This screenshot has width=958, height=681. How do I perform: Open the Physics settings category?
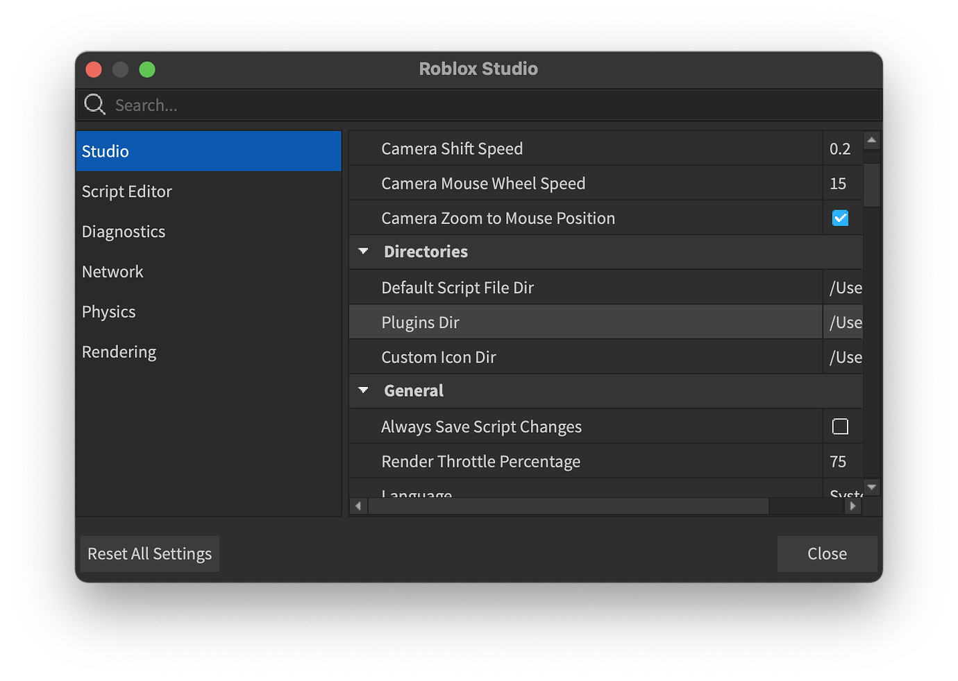[x=108, y=311]
